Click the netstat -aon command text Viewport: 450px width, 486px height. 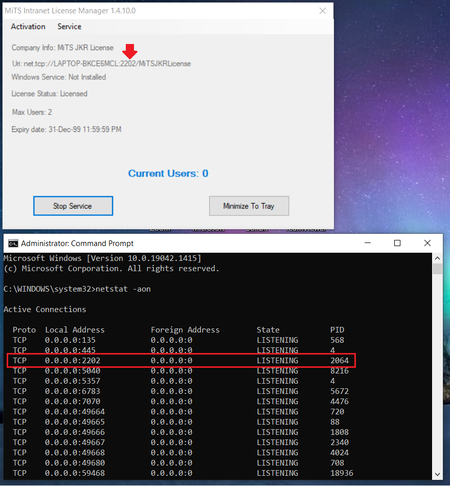click(123, 289)
